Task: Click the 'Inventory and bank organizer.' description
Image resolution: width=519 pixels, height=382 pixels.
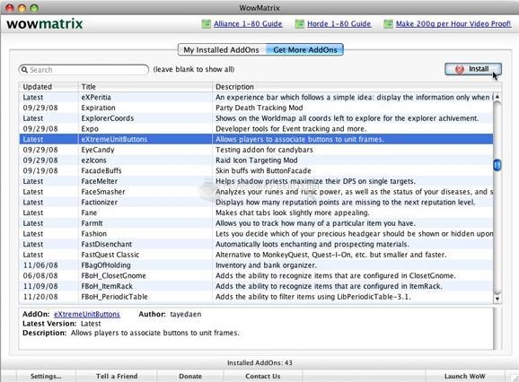Action: 266,265
